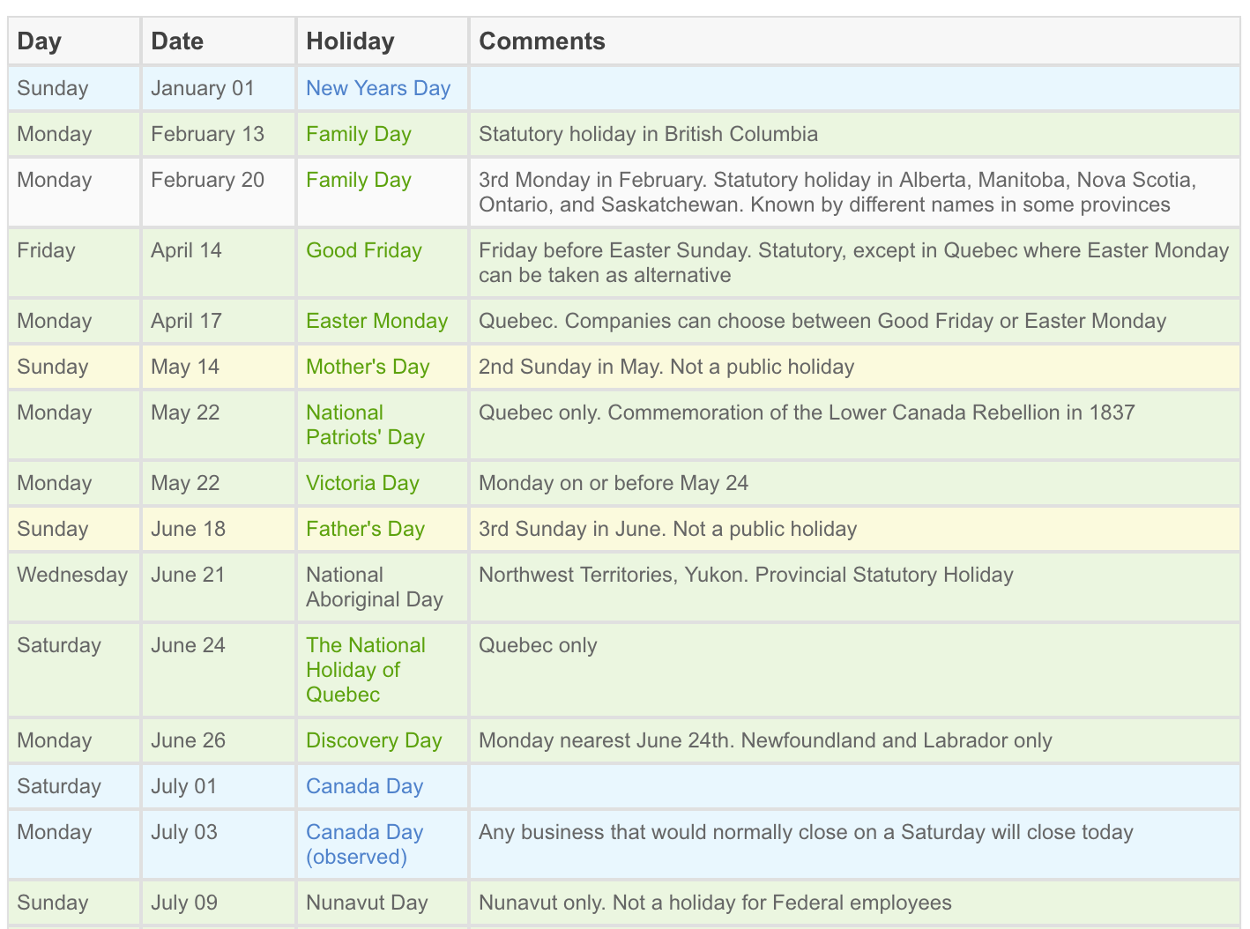Open the National Patriots' Day link

click(x=365, y=425)
